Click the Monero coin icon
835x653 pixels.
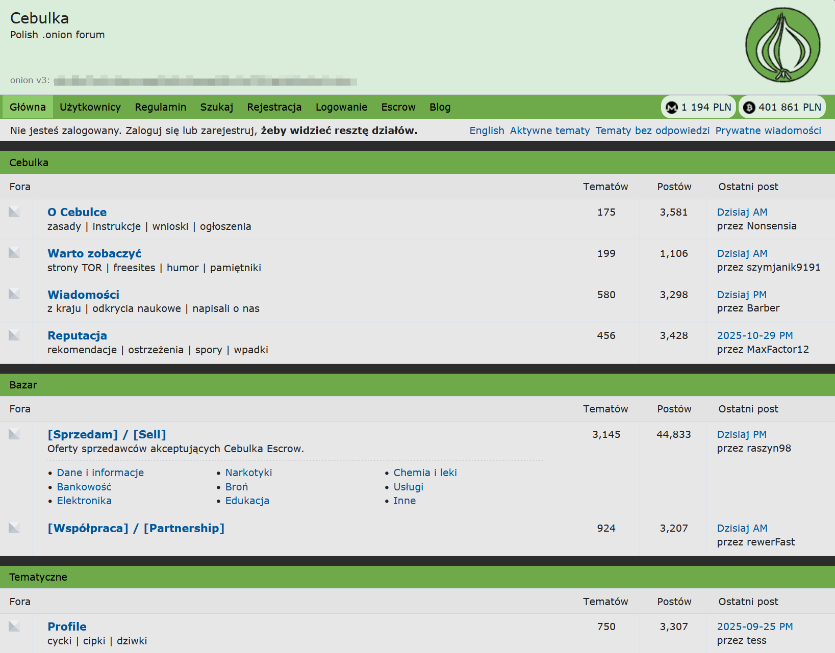point(672,107)
